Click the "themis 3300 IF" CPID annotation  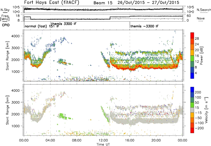tap(64, 24)
